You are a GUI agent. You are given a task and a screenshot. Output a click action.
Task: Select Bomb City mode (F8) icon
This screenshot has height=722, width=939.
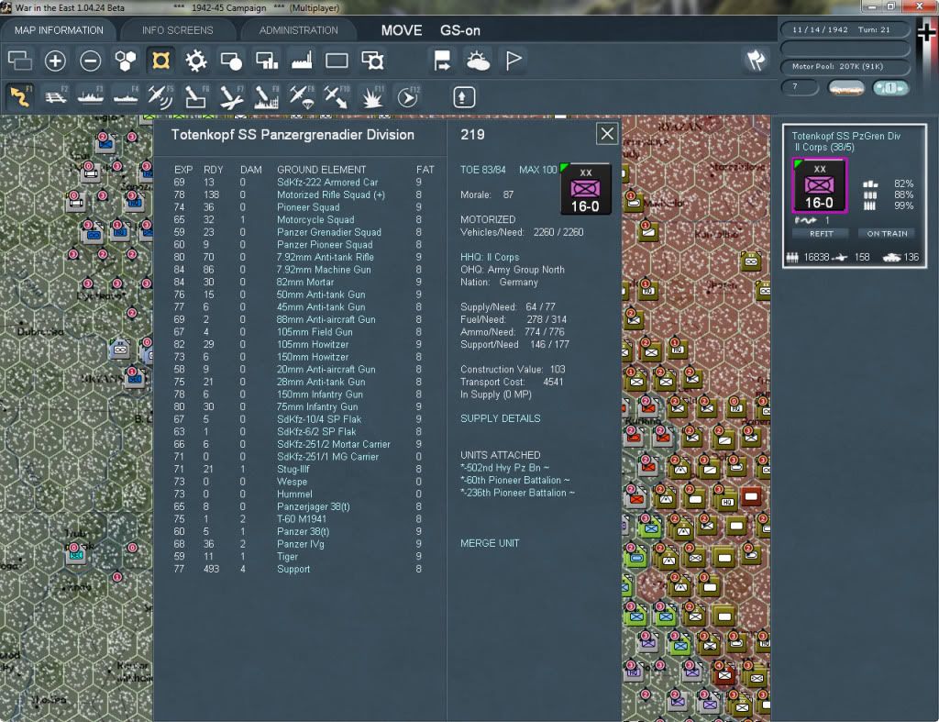[x=267, y=96]
